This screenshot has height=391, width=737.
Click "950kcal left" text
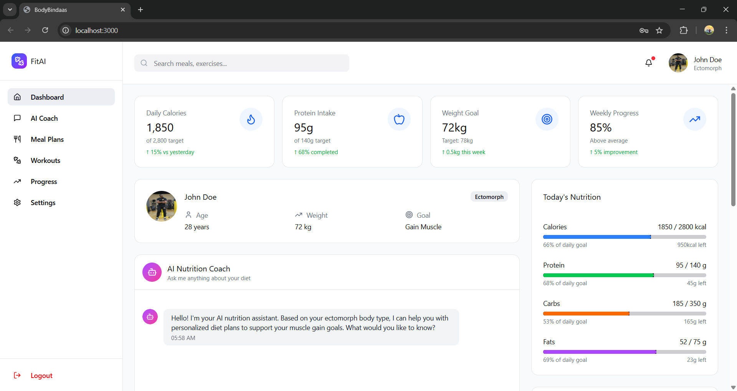[692, 245]
